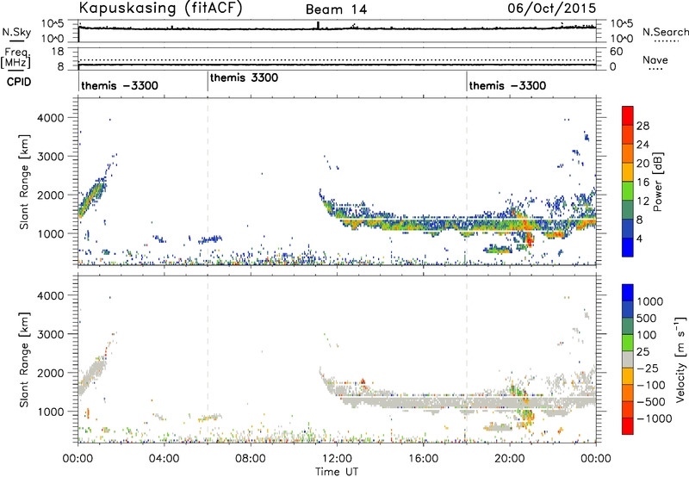Click the 'Velocity [m s-1]' color bar label
The height and width of the screenshot is (477, 689).
tap(680, 359)
